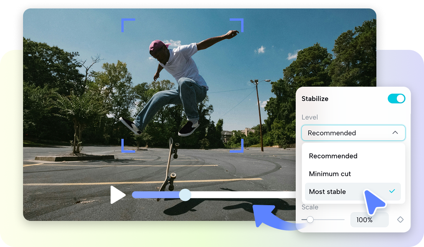
Task: Click the Stabilize panel heading
Action: [315, 99]
